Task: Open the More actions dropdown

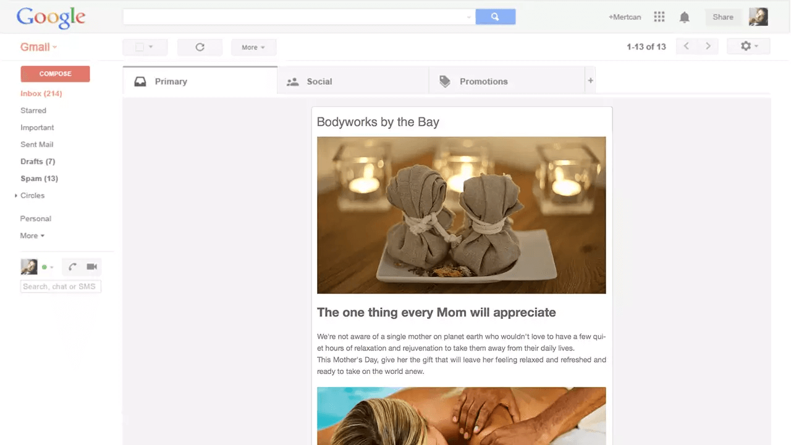Action: pyautogui.click(x=253, y=47)
